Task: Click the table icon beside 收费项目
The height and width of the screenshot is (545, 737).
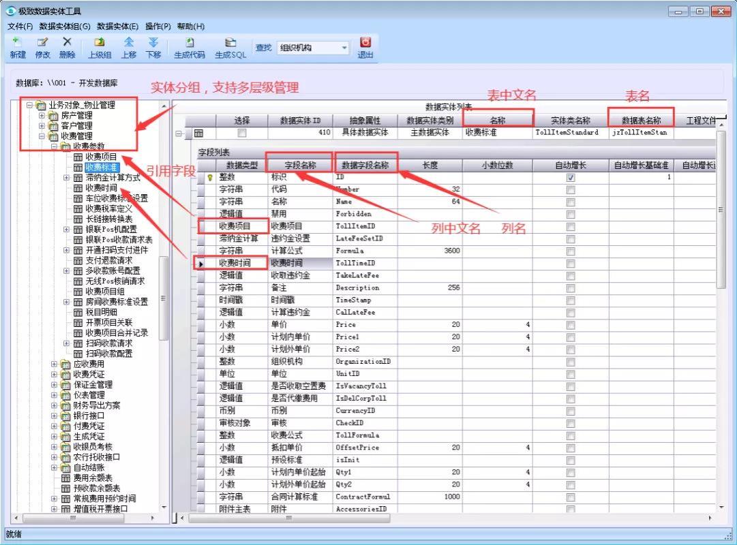Action: [78, 157]
